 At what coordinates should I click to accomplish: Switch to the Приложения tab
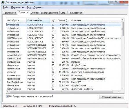[10, 13]
